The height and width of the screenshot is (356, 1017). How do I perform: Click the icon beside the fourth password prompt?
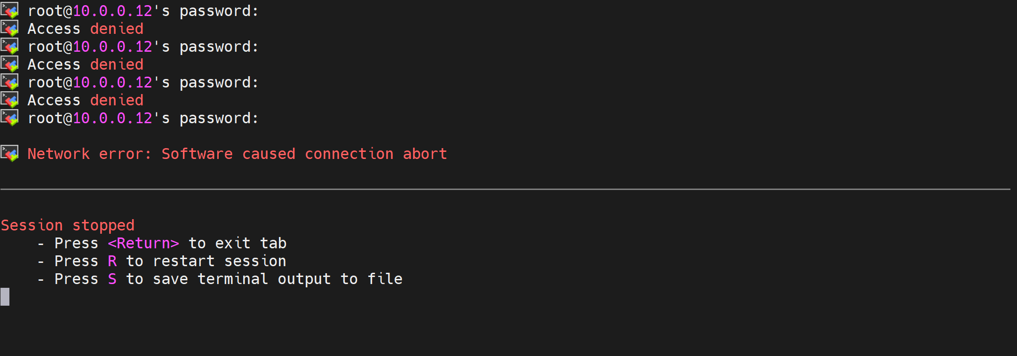[x=9, y=118]
